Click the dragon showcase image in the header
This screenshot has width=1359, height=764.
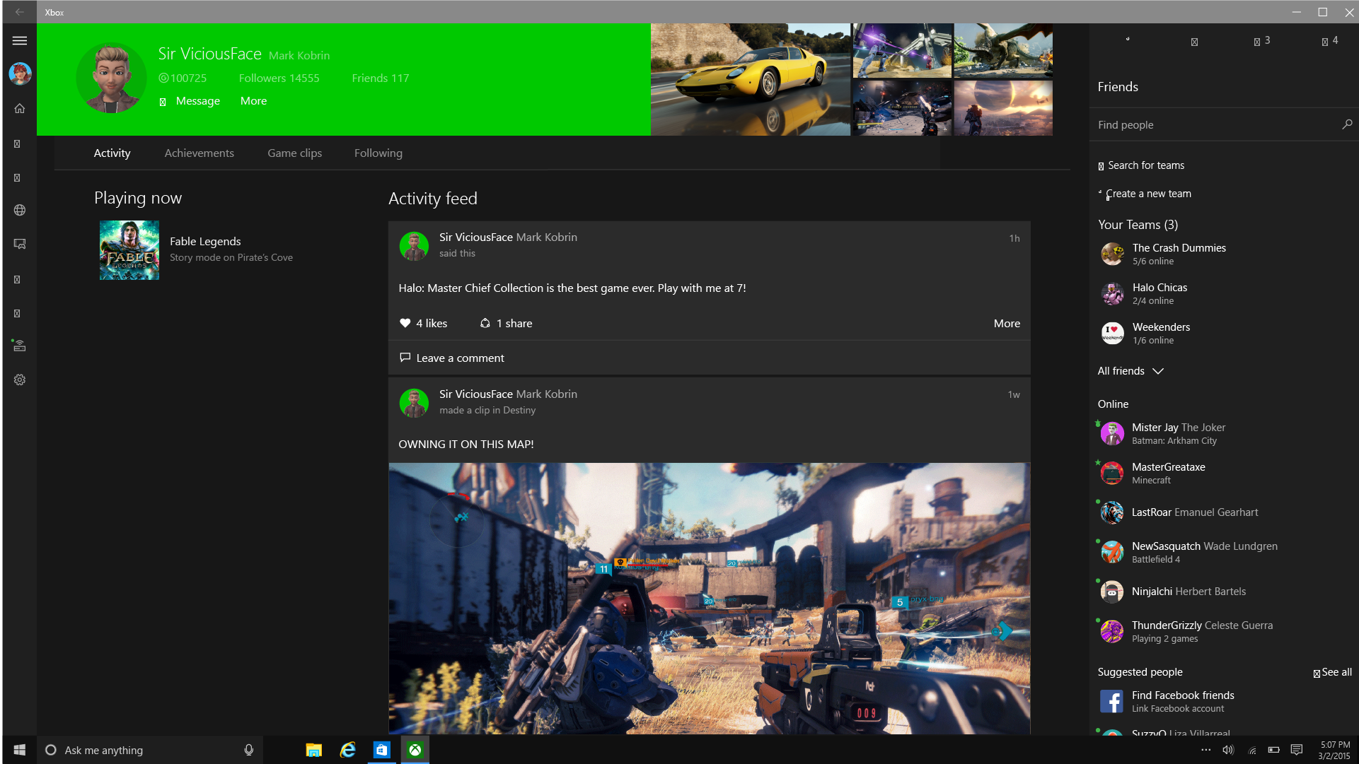[1003, 50]
